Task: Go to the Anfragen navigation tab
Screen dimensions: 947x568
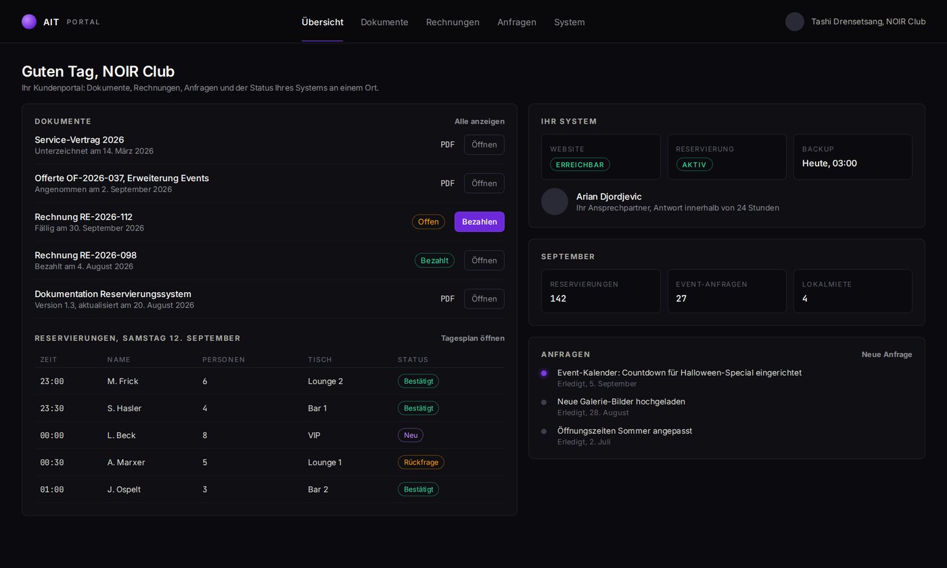Action: [517, 22]
